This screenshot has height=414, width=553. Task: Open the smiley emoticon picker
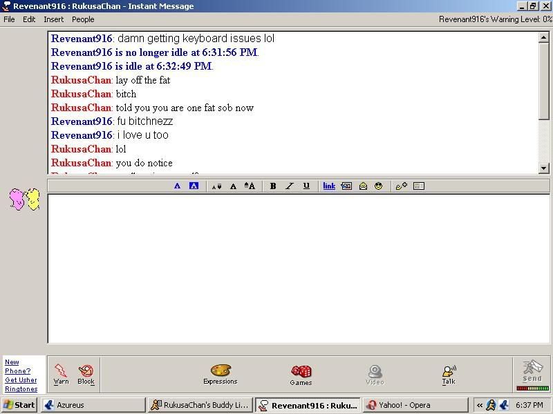378,186
